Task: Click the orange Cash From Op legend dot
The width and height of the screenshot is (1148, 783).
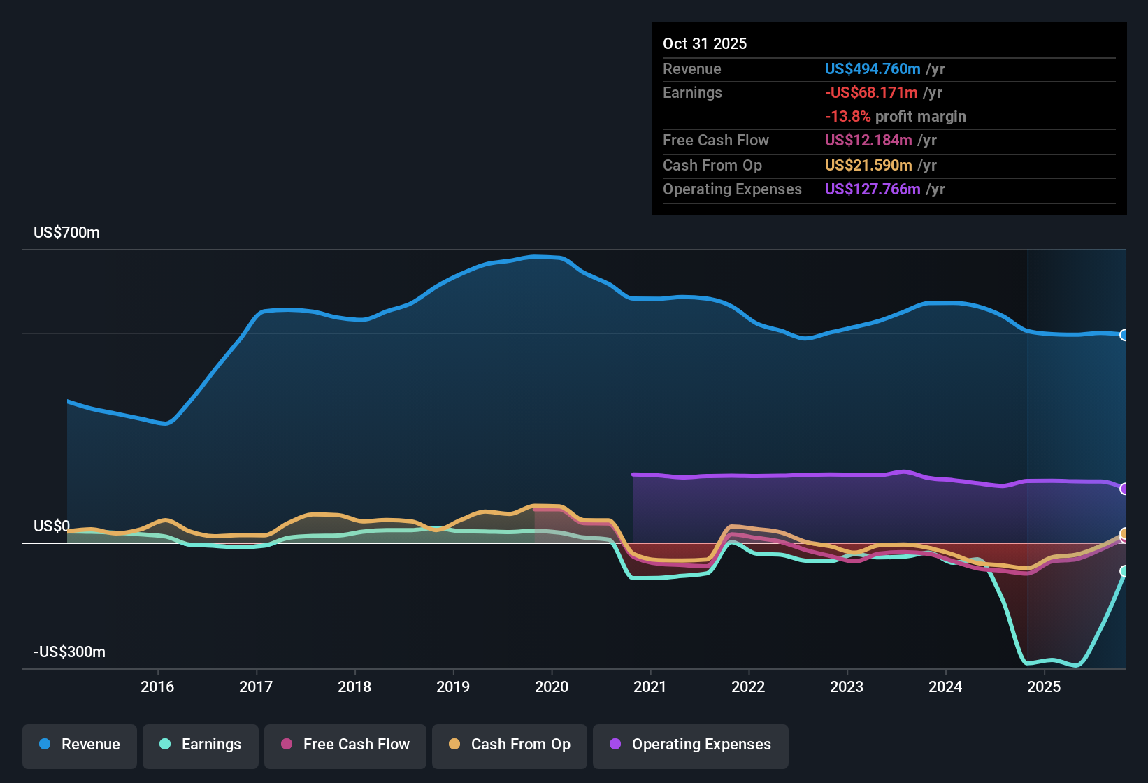Action: click(x=454, y=745)
